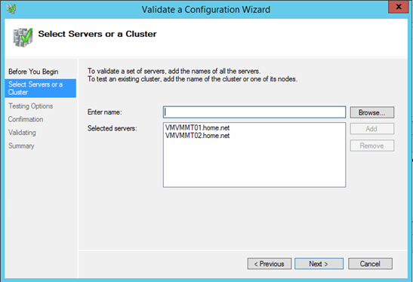Viewport: 413px width, 282px height.
Task: Click the server validation checkmark icon
Action: [x=23, y=38]
